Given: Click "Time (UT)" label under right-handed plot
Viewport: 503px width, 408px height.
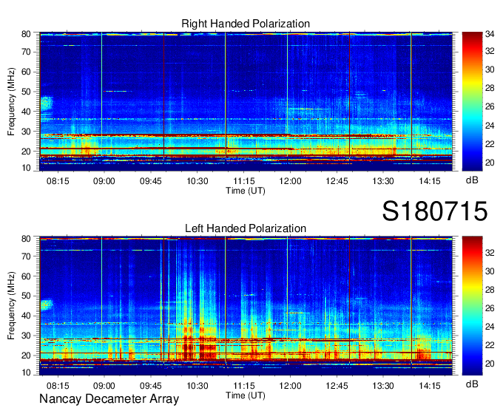Looking at the screenshot, I should click(x=246, y=191).
